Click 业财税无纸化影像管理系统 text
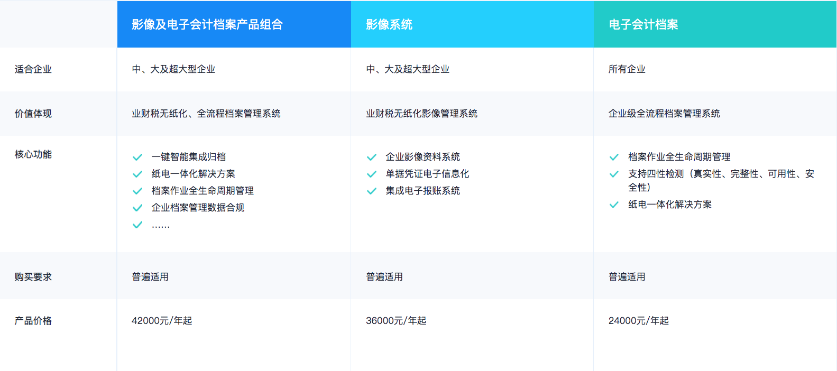The image size is (837, 371). pos(421,114)
